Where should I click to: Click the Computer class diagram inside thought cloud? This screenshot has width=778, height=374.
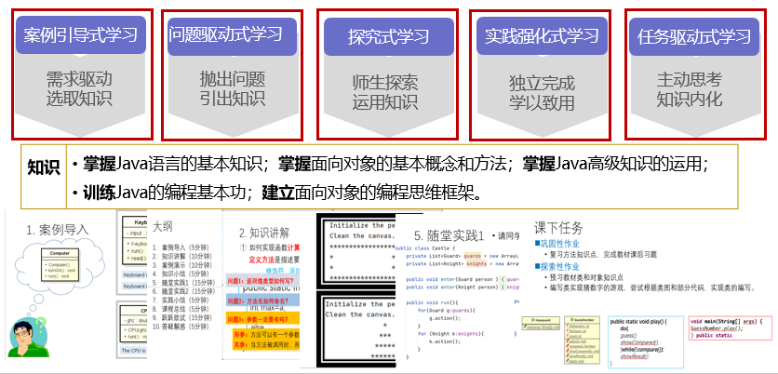pyautogui.click(x=60, y=265)
